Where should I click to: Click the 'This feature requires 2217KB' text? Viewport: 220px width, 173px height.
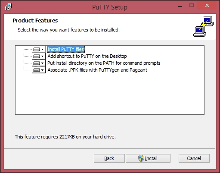click(65, 137)
